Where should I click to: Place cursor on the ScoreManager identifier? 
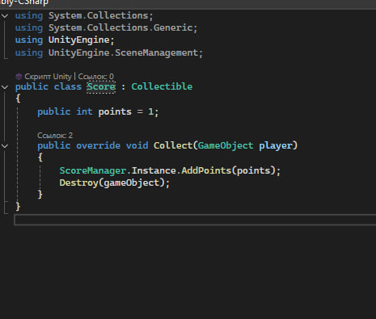tap(93, 170)
